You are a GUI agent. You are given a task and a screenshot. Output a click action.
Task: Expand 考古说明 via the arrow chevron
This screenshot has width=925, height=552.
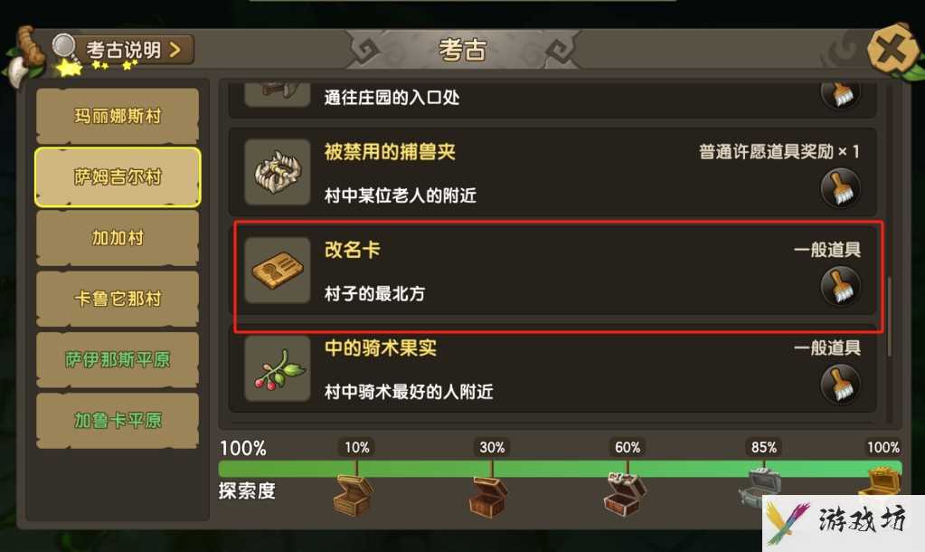(175, 50)
